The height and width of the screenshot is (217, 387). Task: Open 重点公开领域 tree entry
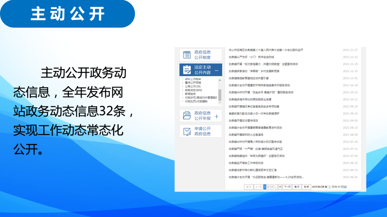(193, 83)
